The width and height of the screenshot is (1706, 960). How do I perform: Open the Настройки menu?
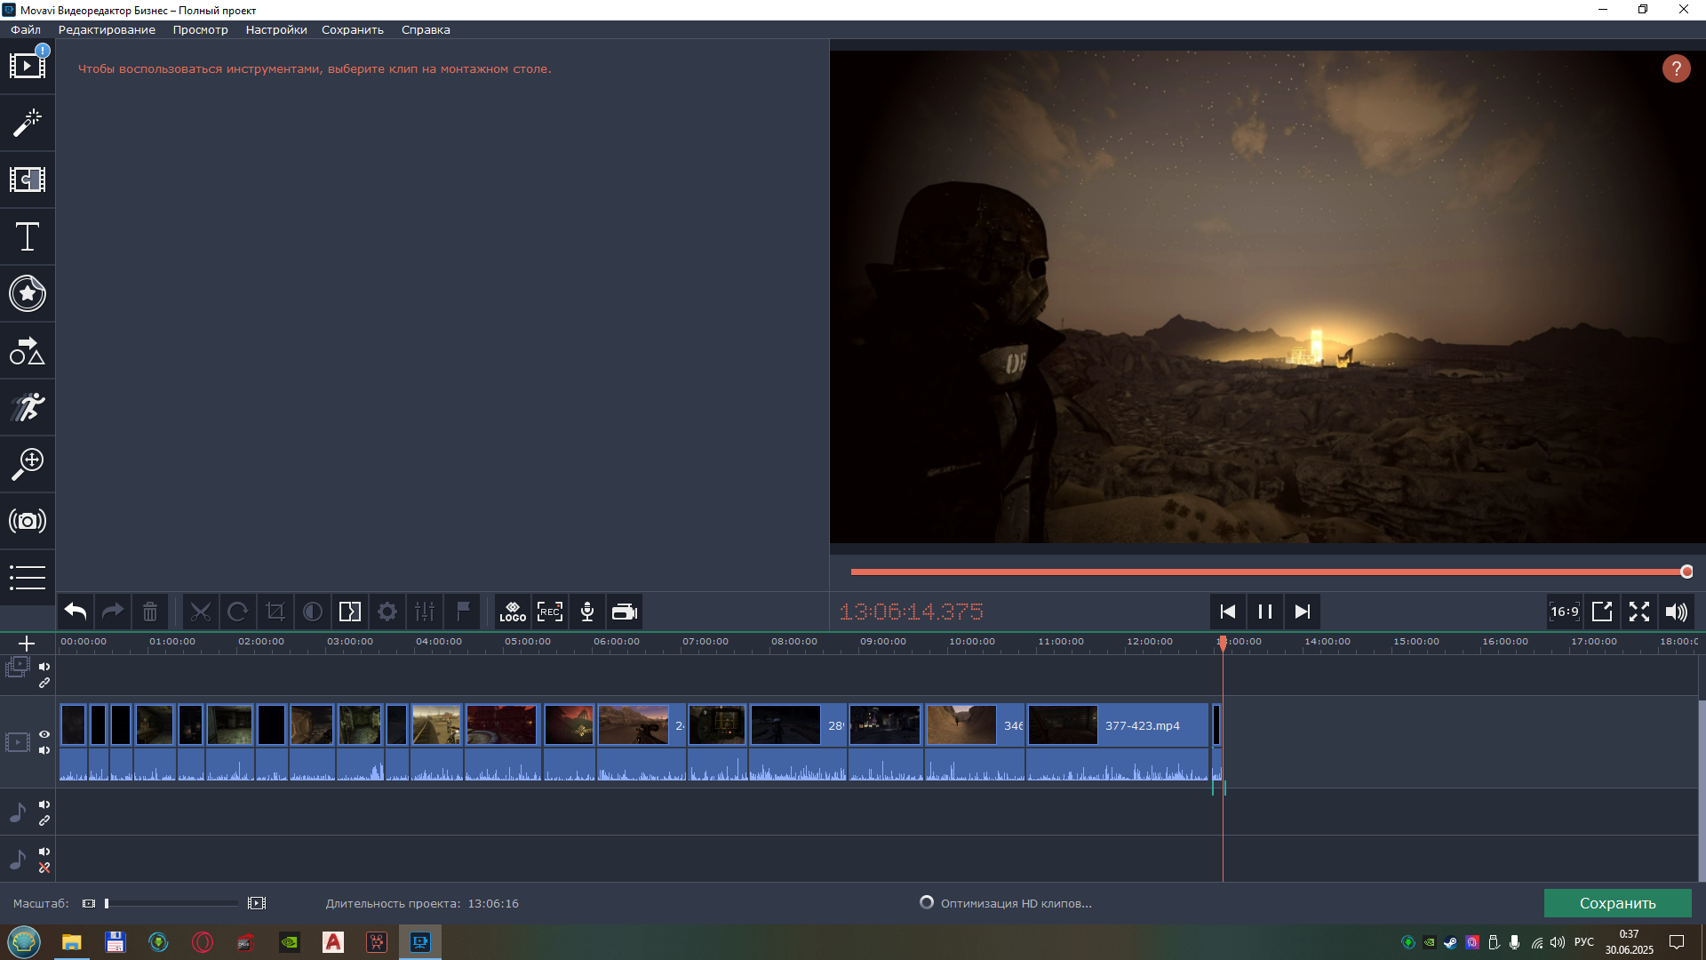click(x=276, y=29)
